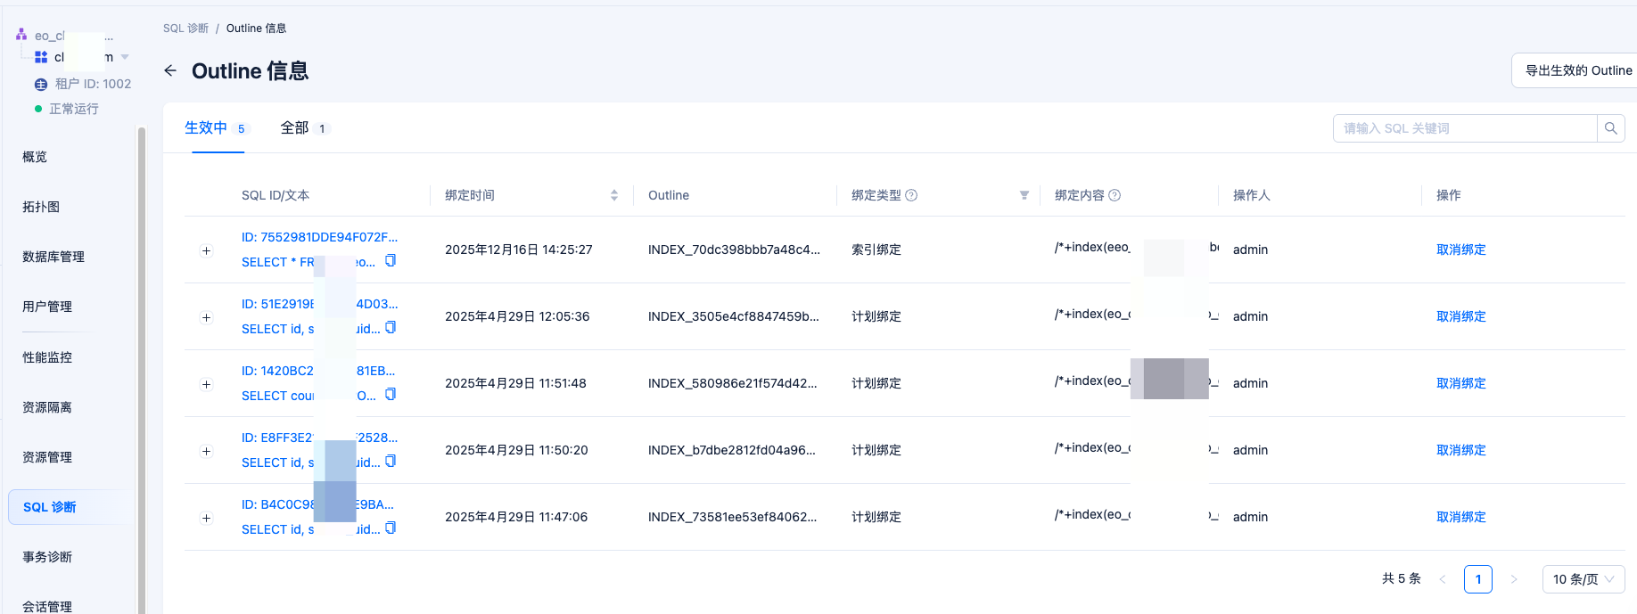Copy SQL text of the 12:05:36 row
This screenshot has width=1637, height=614.
[x=391, y=328]
